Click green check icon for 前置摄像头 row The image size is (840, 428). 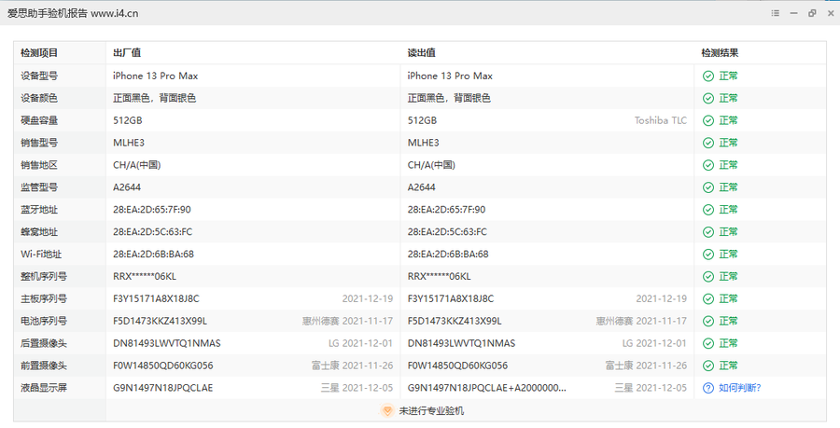[x=708, y=366]
